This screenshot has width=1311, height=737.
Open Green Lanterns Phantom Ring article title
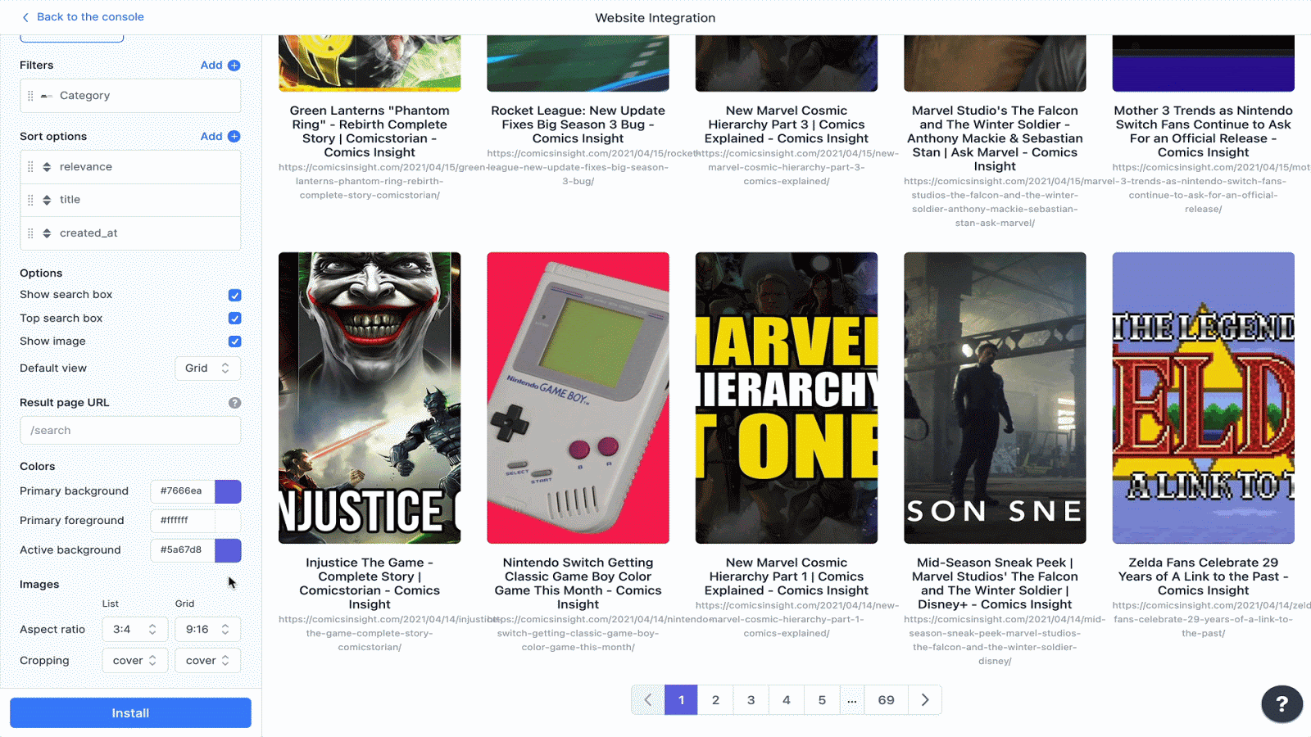(370, 132)
